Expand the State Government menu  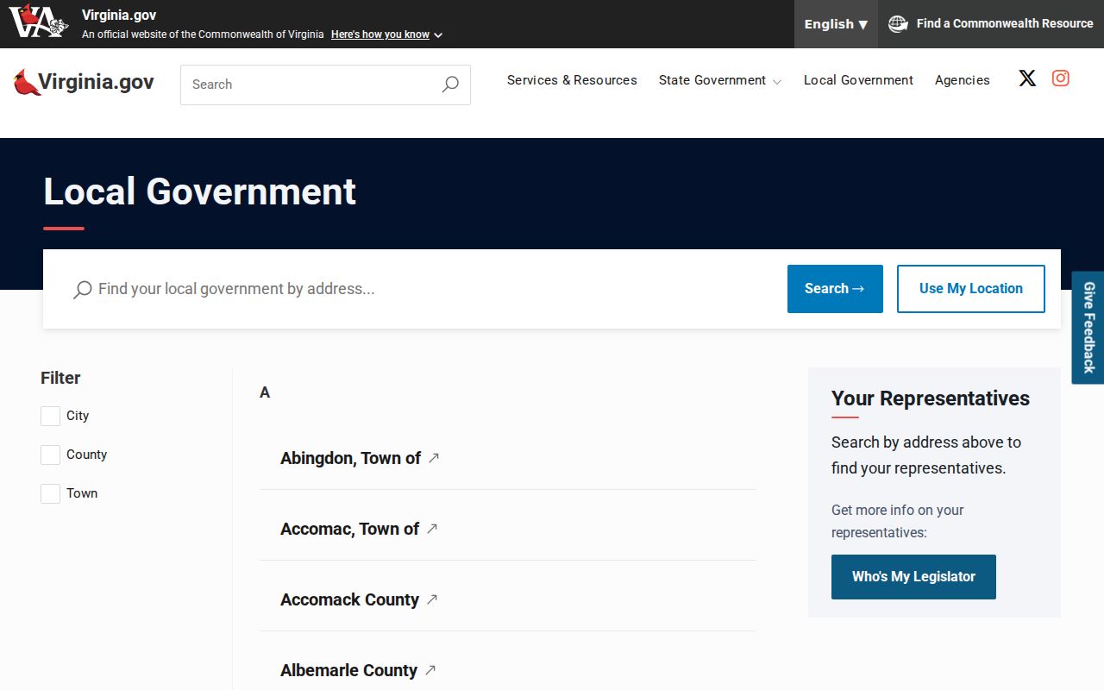(720, 80)
